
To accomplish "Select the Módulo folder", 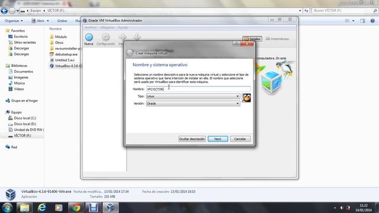I will (60, 37).
